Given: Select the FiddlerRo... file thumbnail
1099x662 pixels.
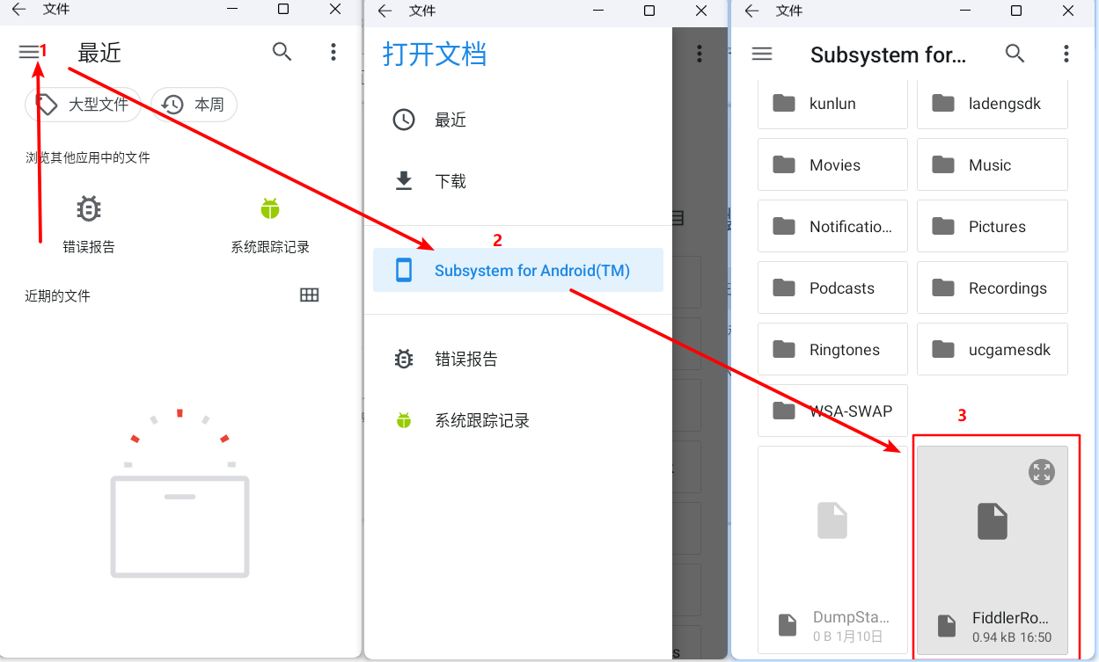Looking at the screenshot, I should coord(993,549).
